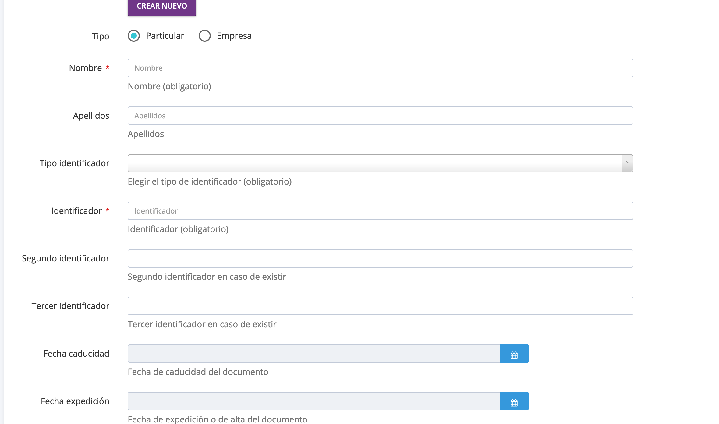The width and height of the screenshot is (719, 424).
Task: Focus the Identificador input field
Action: (380, 211)
